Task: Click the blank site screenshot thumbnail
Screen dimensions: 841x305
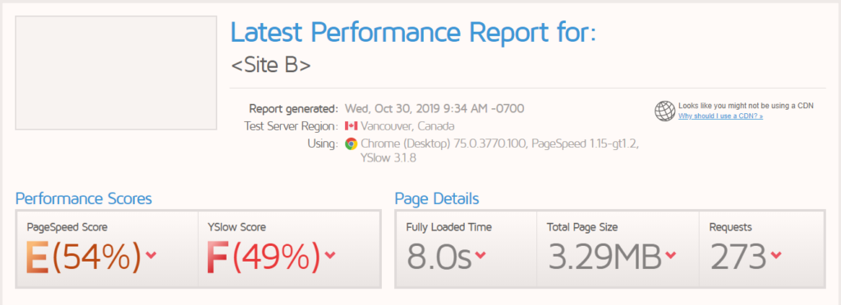Action: (116, 73)
